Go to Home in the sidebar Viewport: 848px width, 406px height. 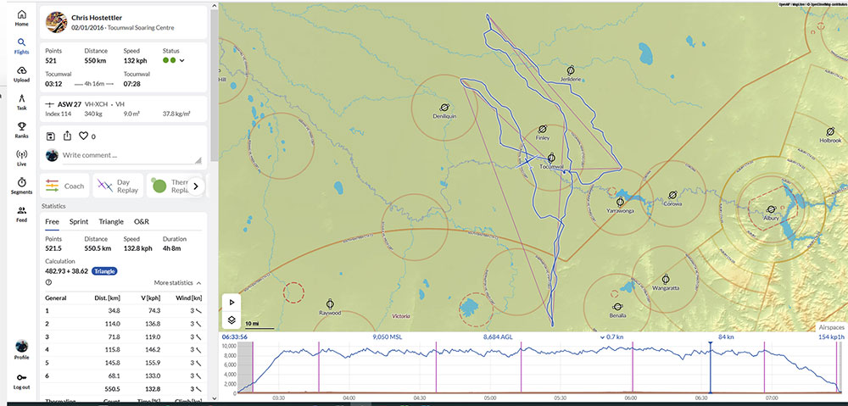coord(22,18)
